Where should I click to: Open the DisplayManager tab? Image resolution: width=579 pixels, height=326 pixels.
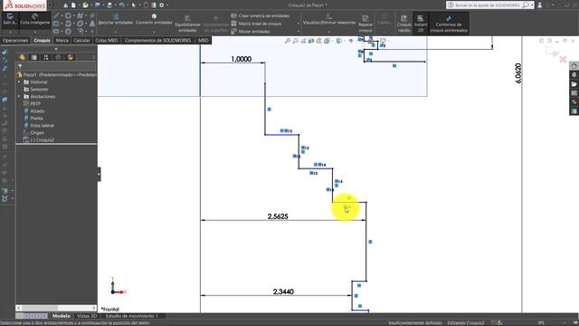[x=71, y=57]
